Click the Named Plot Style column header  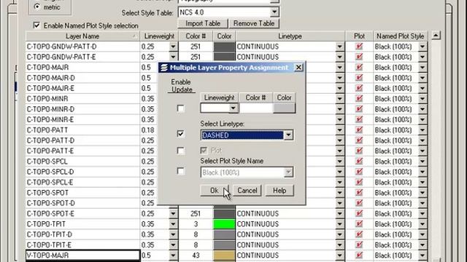(x=400, y=36)
